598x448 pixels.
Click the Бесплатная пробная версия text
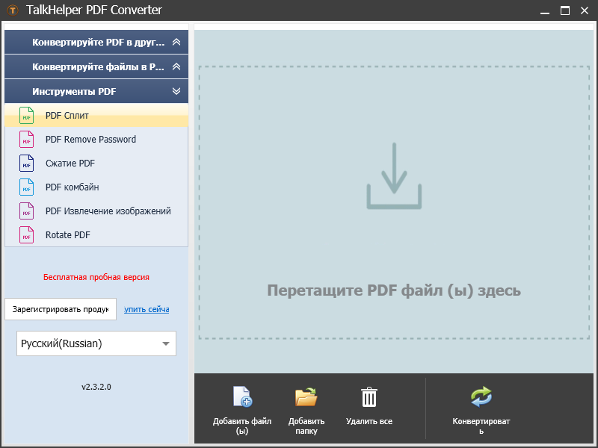(x=96, y=276)
